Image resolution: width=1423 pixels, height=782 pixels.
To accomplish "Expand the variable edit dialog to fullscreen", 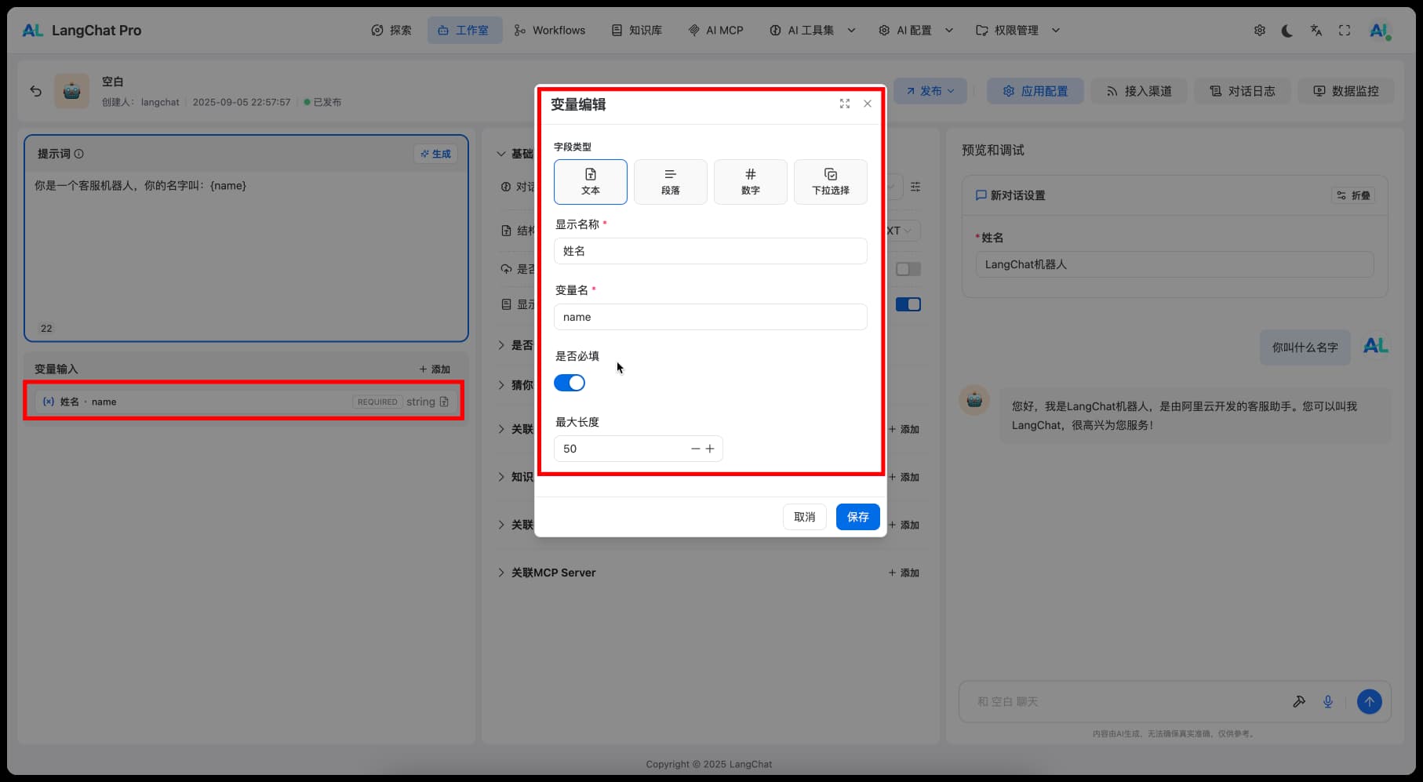I will click(x=845, y=104).
